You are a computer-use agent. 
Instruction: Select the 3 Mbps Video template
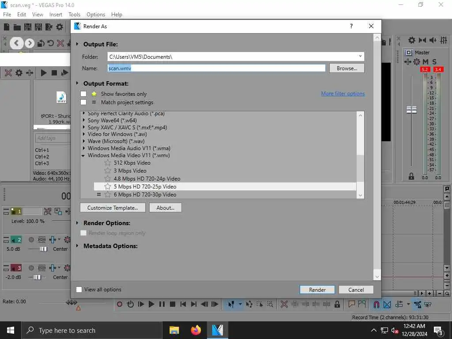[x=130, y=171]
